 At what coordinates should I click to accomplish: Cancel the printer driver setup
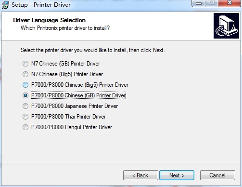217,175
